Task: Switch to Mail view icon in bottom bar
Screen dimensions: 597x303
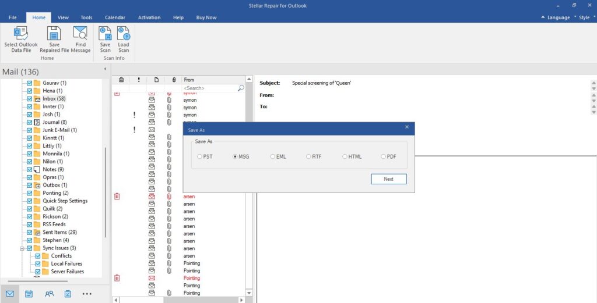Action: [10, 294]
